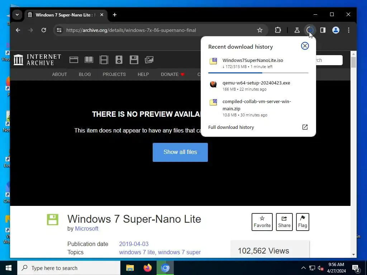This screenshot has width=367, height=275.
Task: Go back to previous page
Action: click(x=18, y=30)
